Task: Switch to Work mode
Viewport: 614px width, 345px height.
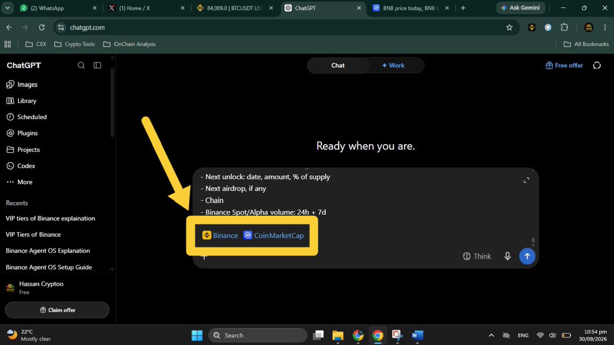Action: point(393,65)
